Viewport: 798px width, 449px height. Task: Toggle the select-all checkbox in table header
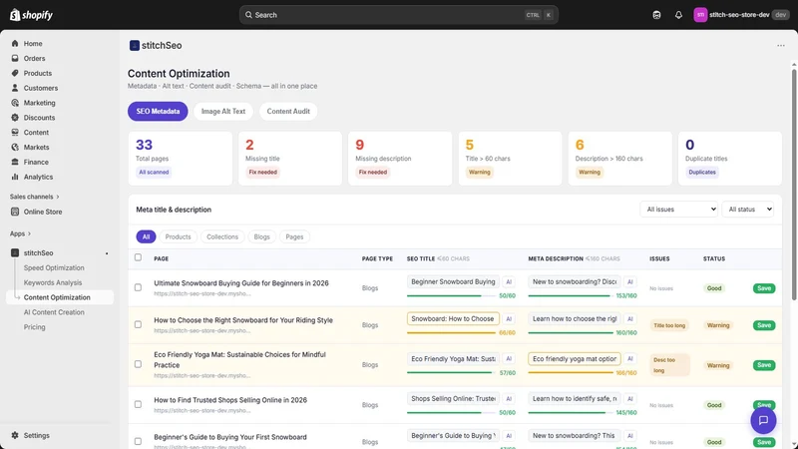point(138,257)
